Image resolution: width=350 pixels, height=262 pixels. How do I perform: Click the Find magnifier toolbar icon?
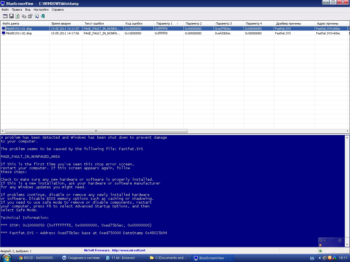[x=37, y=16]
